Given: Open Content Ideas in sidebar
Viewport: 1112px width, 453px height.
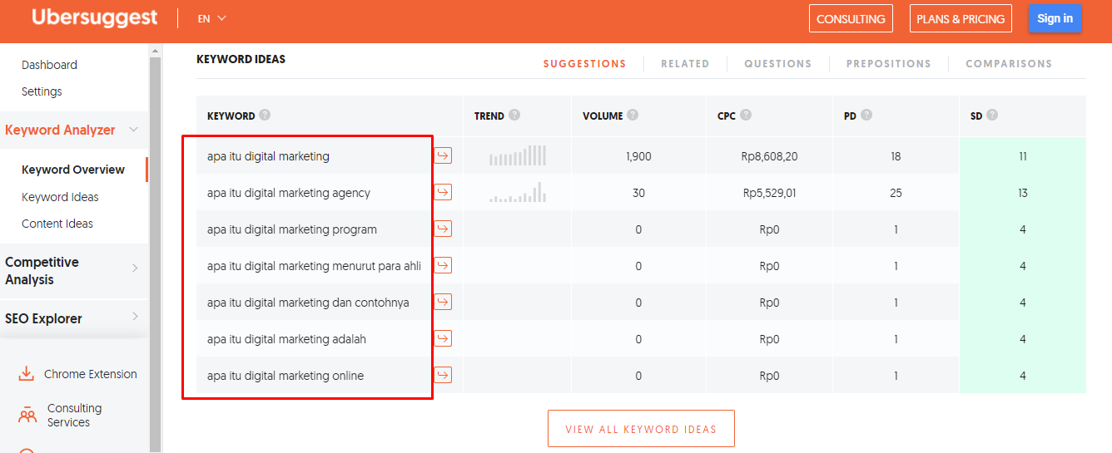Looking at the screenshot, I should pyautogui.click(x=57, y=224).
